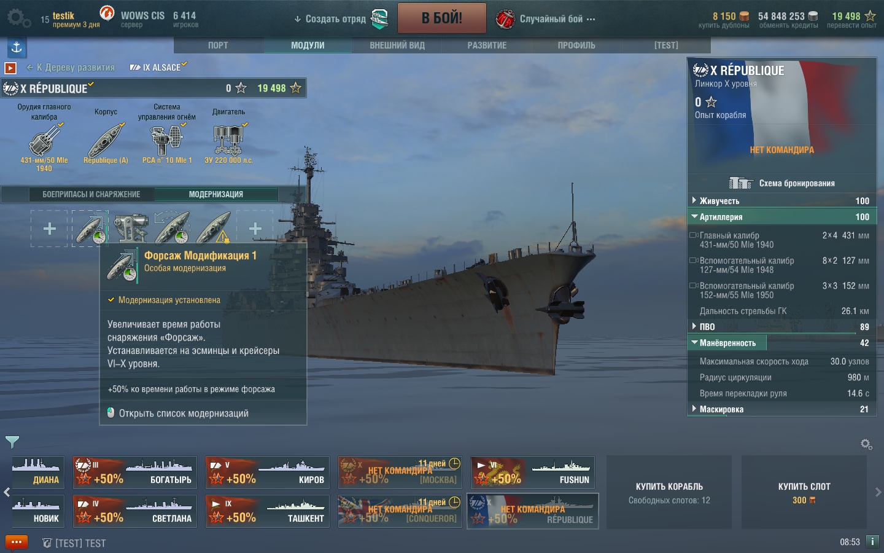The image size is (884, 553).
Task: Open carousel settings gear icon
Action: pyautogui.click(x=866, y=444)
